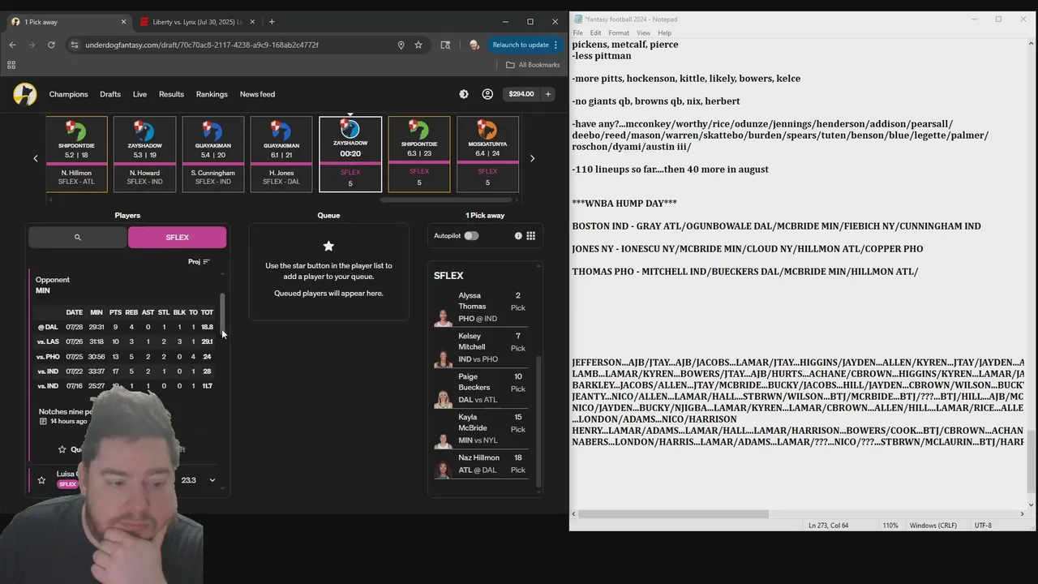Expand Luisa player row chevron
Viewport: 1038px width, 584px height.
[212, 480]
